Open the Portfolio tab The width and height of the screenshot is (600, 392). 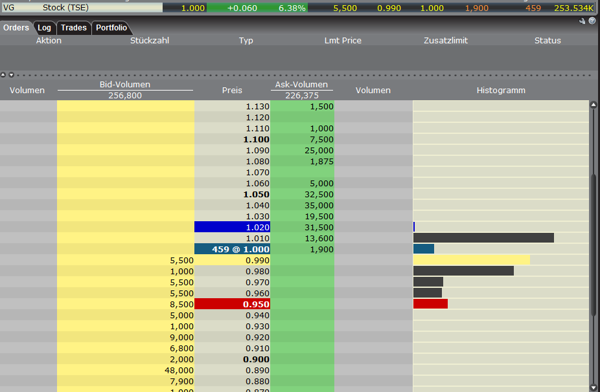111,28
